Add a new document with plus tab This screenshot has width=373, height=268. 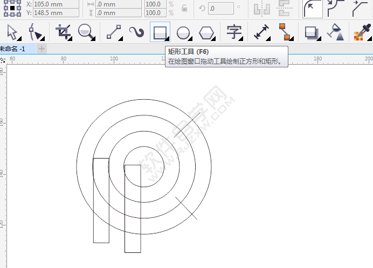point(42,49)
